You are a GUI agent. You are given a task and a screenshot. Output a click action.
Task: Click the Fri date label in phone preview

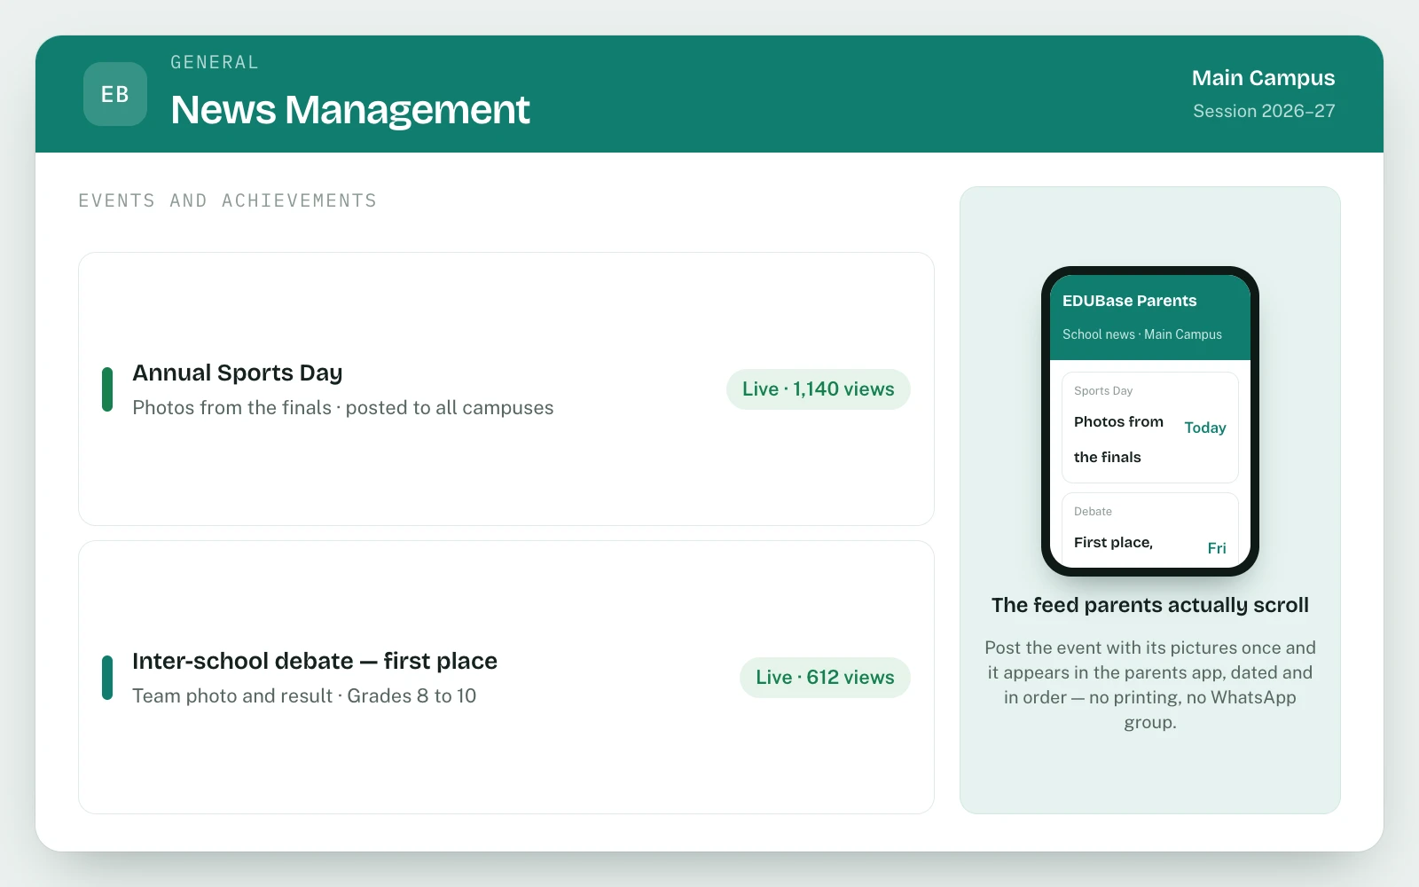[1217, 548]
